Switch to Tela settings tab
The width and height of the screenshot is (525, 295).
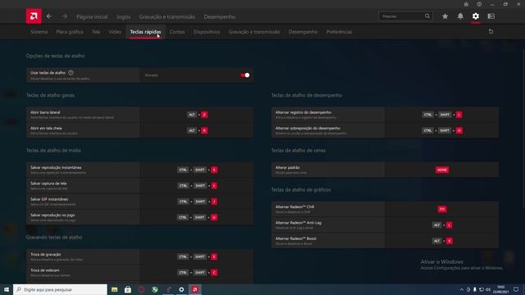coord(96,32)
